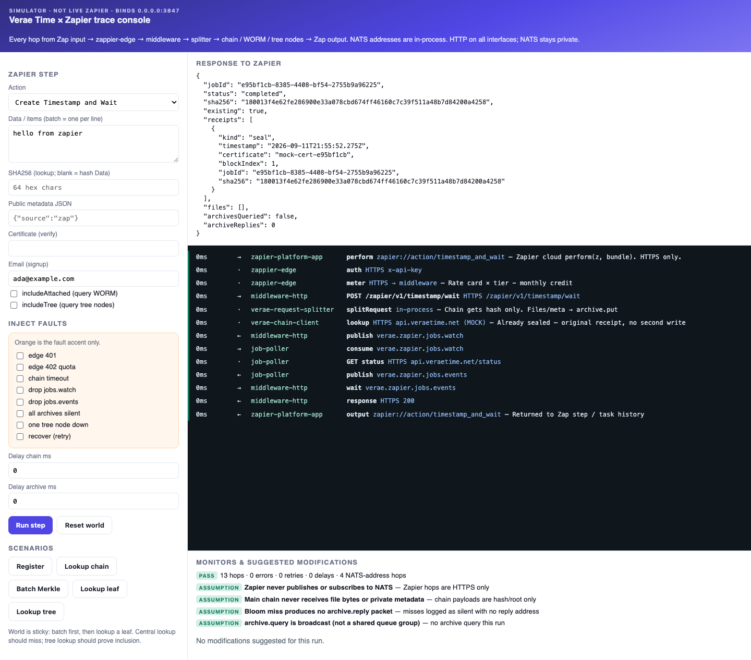Image resolution: width=751 pixels, height=660 pixels.
Task: Toggle the chain timeout fault
Action: click(x=20, y=378)
